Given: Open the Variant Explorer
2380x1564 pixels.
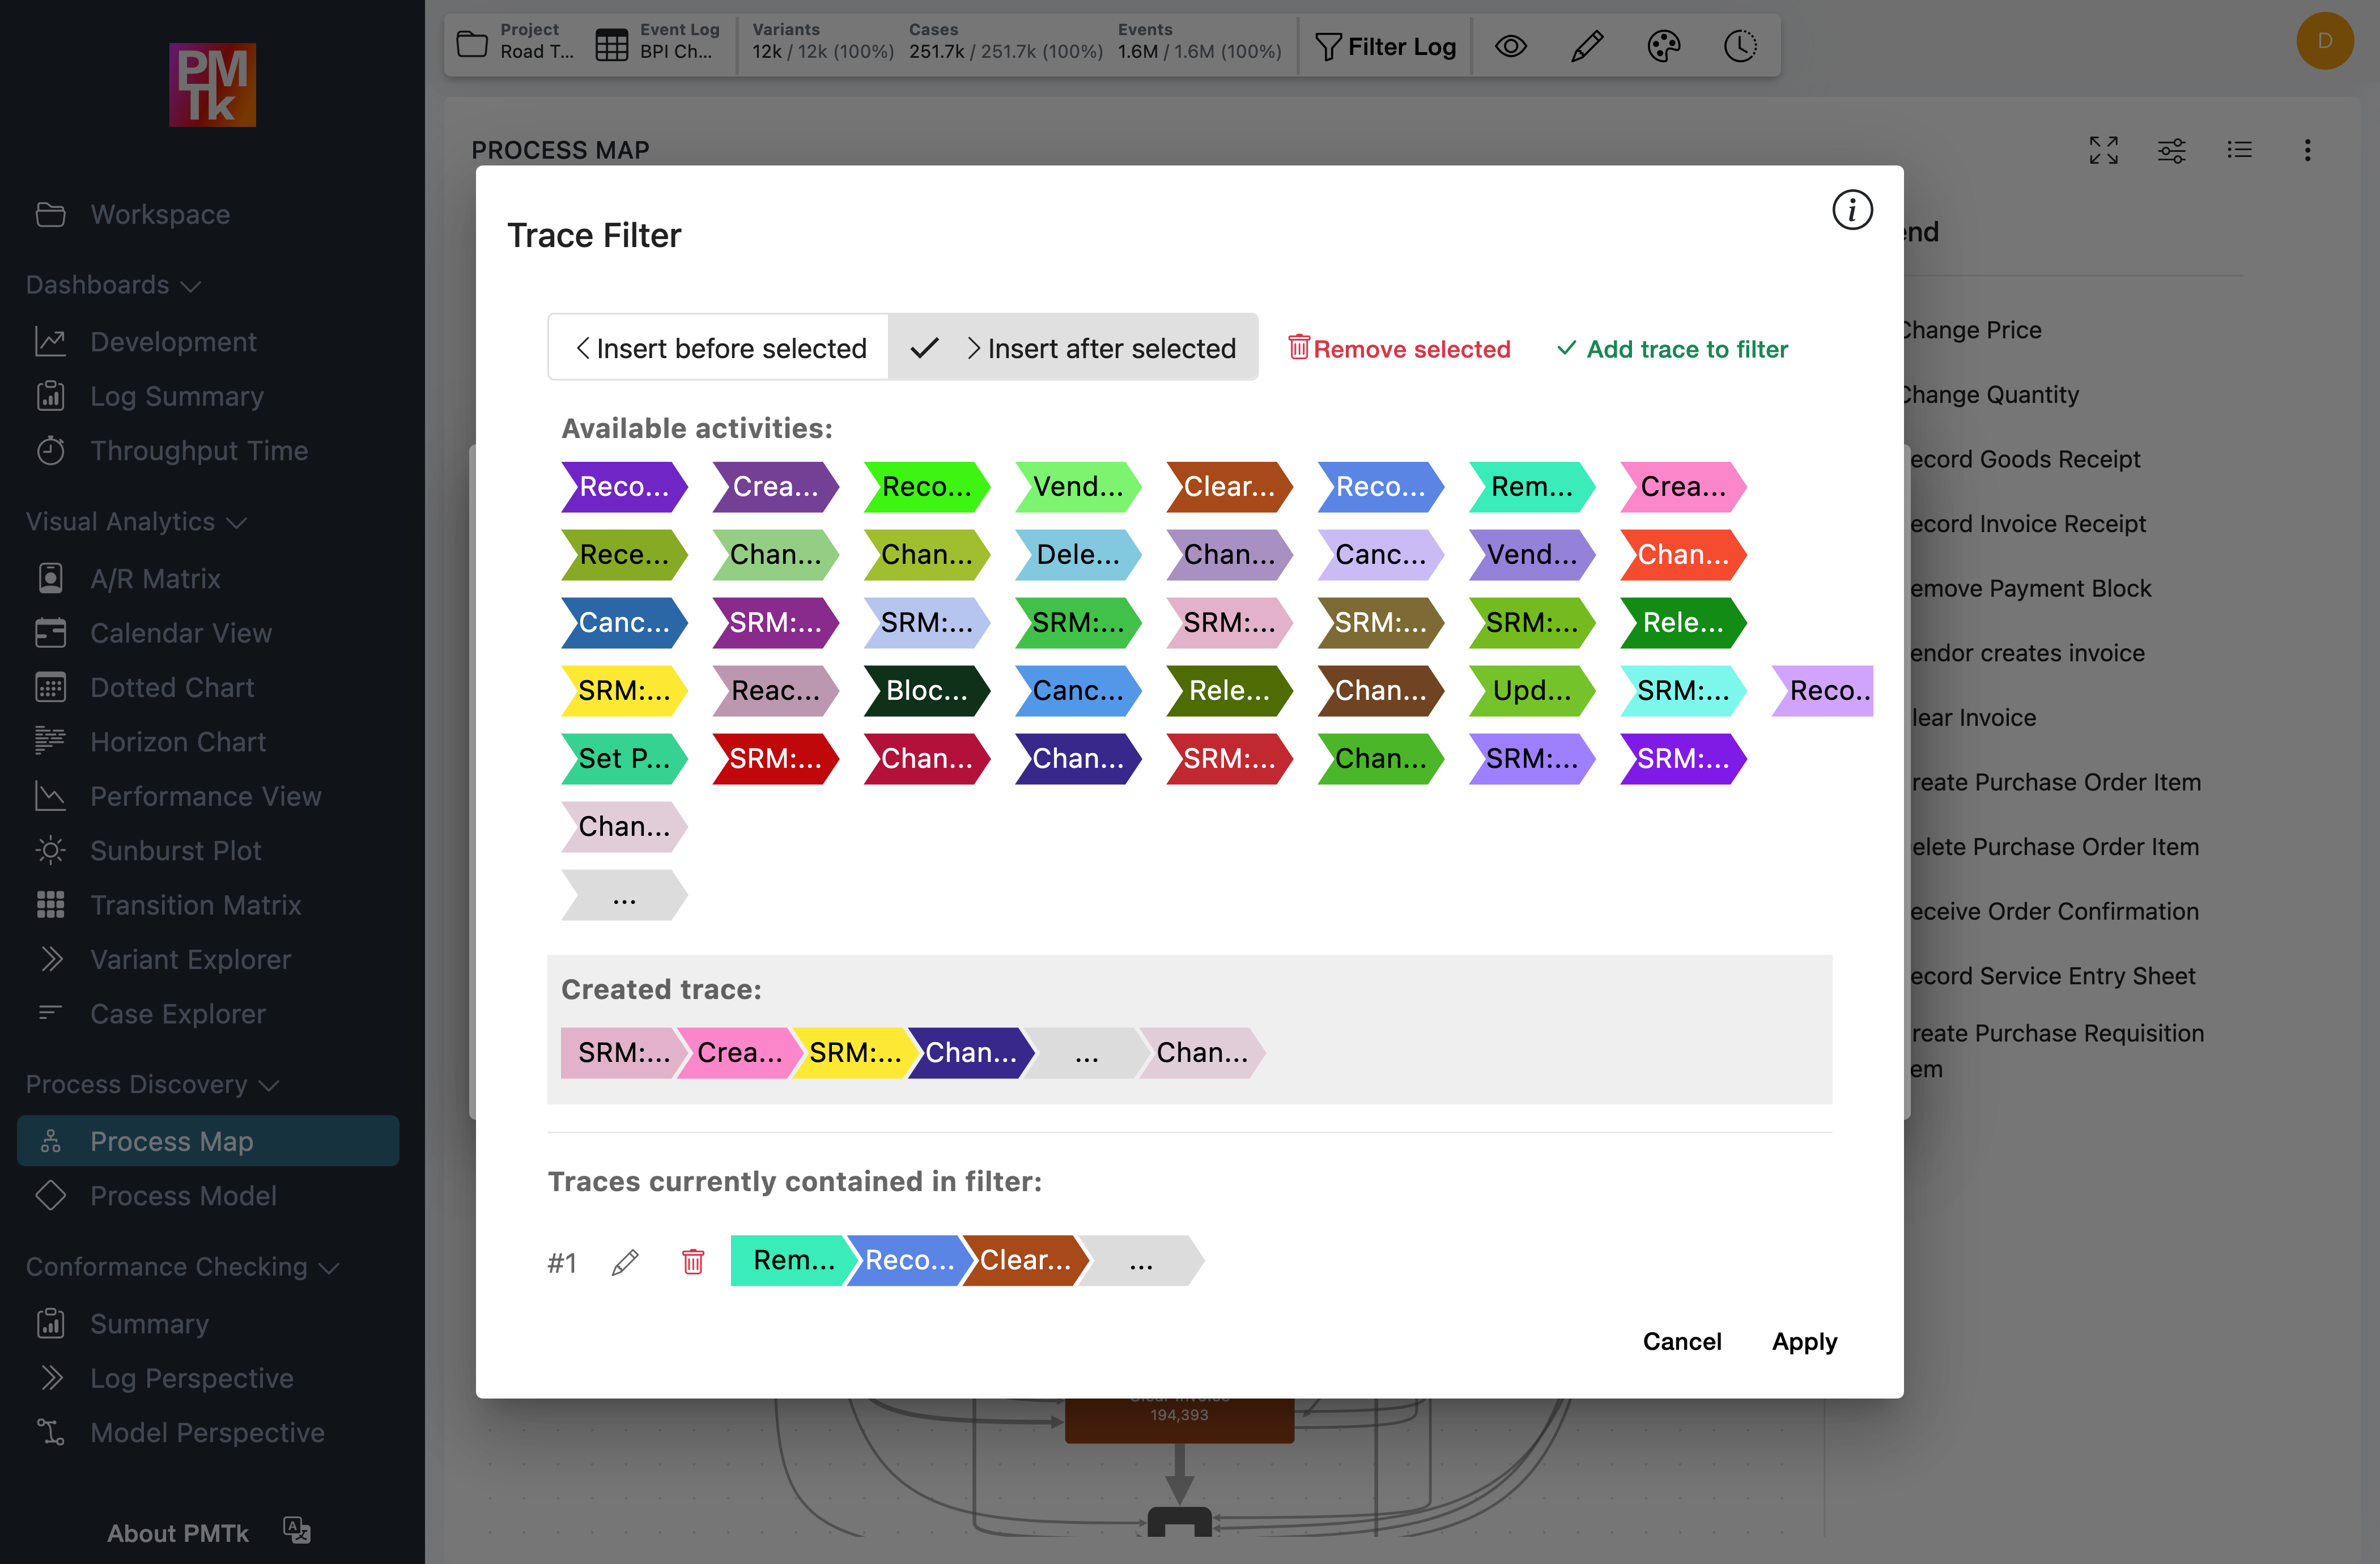Looking at the screenshot, I should 191,958.
